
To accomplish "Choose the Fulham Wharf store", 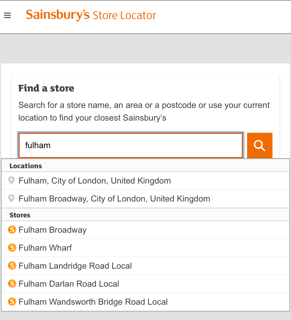I will pos(145,248).
